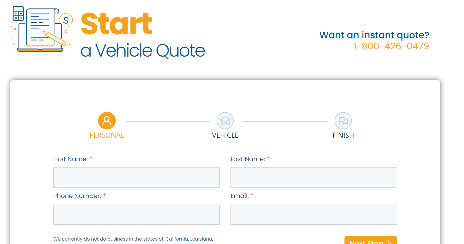Click the Vehicle step car icon
The width and height of the screenshot is (464, 244).
225,121
